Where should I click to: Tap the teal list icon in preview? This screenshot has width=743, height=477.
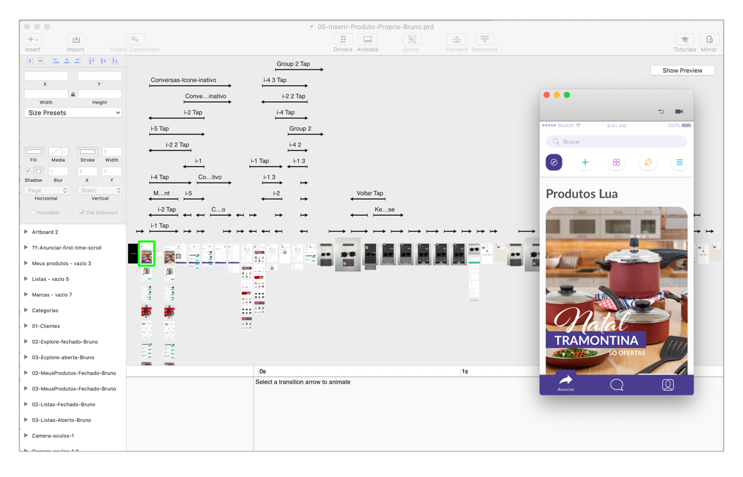pos(680,163)
